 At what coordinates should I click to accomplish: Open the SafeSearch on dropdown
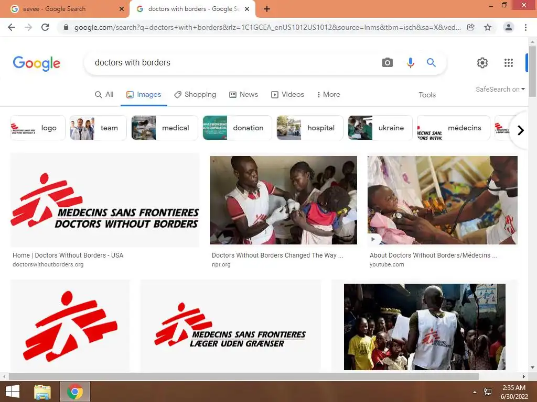pos(500,89)
